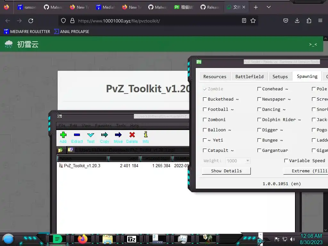Switch to the Setups tab
The image size is (328, 246).
coord(280,77)
